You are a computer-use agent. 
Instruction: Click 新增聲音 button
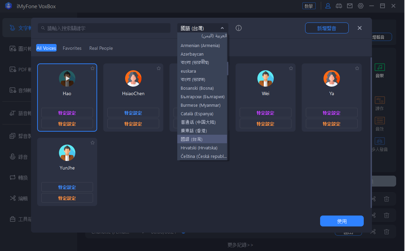327,28
